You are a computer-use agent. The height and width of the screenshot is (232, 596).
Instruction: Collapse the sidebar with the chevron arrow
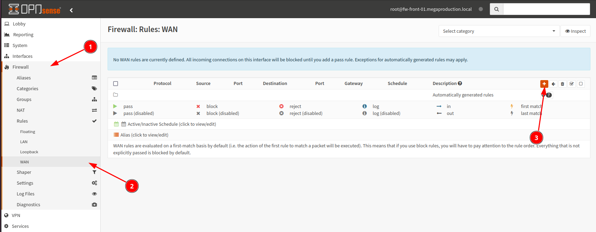point(71,10)
